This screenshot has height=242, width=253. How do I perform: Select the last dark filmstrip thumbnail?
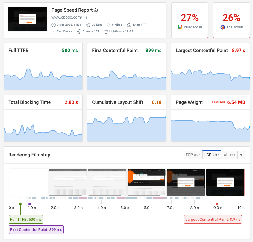click(225, 182)
